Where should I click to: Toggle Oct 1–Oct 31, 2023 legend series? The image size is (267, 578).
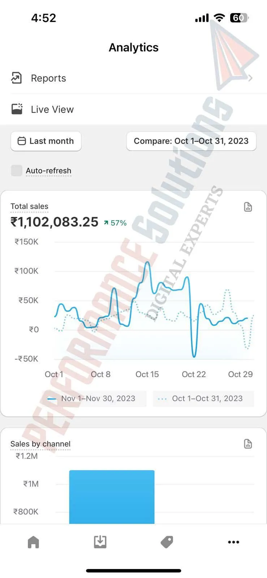tap(203, 398)
